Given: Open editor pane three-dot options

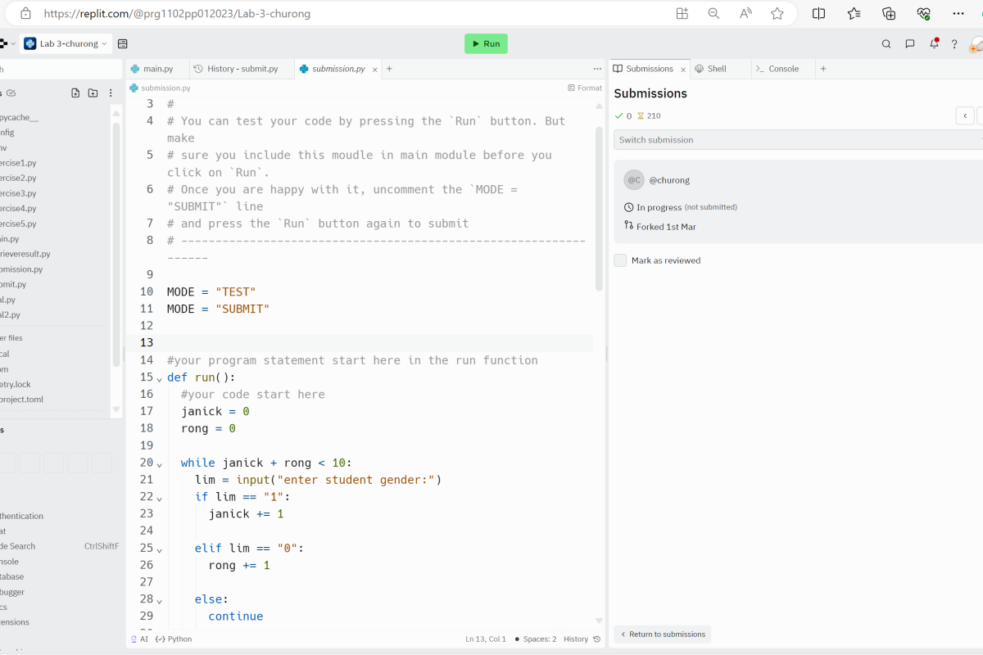Looking at the screenshot, I should (x=597, y=69).
